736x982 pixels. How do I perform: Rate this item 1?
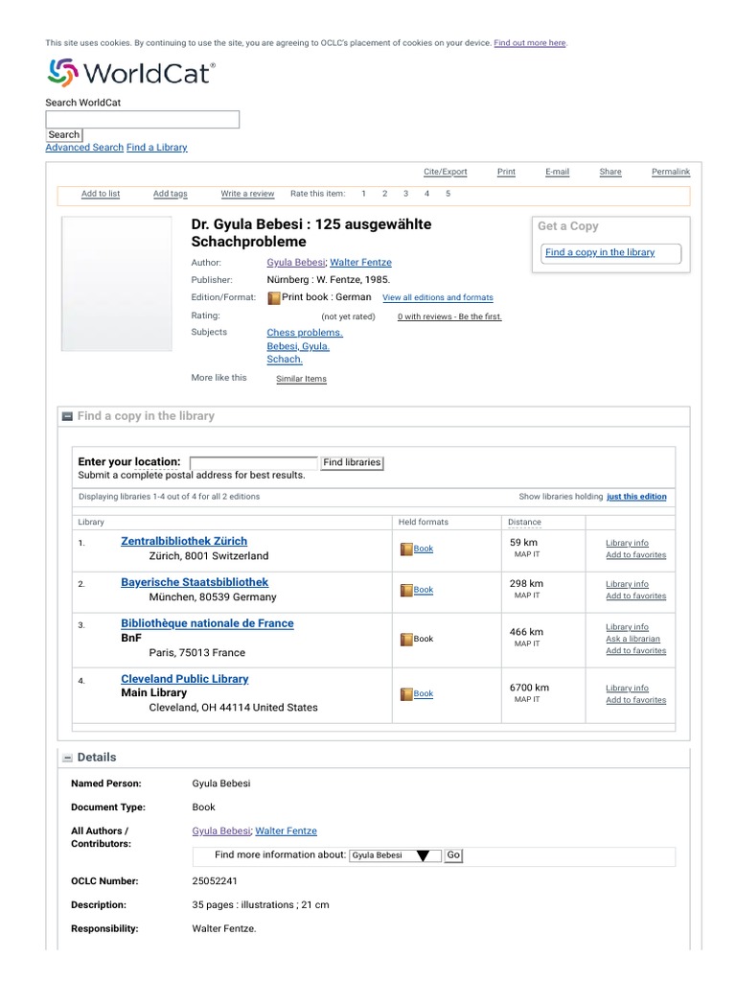[x=363, y=194]
